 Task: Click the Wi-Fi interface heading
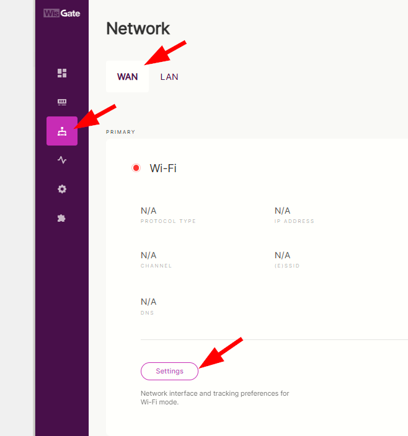[163, 168]
